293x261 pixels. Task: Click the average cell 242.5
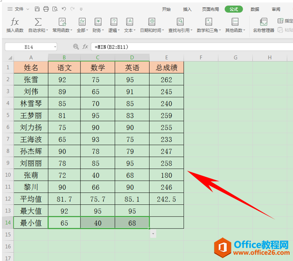[167, 199]
